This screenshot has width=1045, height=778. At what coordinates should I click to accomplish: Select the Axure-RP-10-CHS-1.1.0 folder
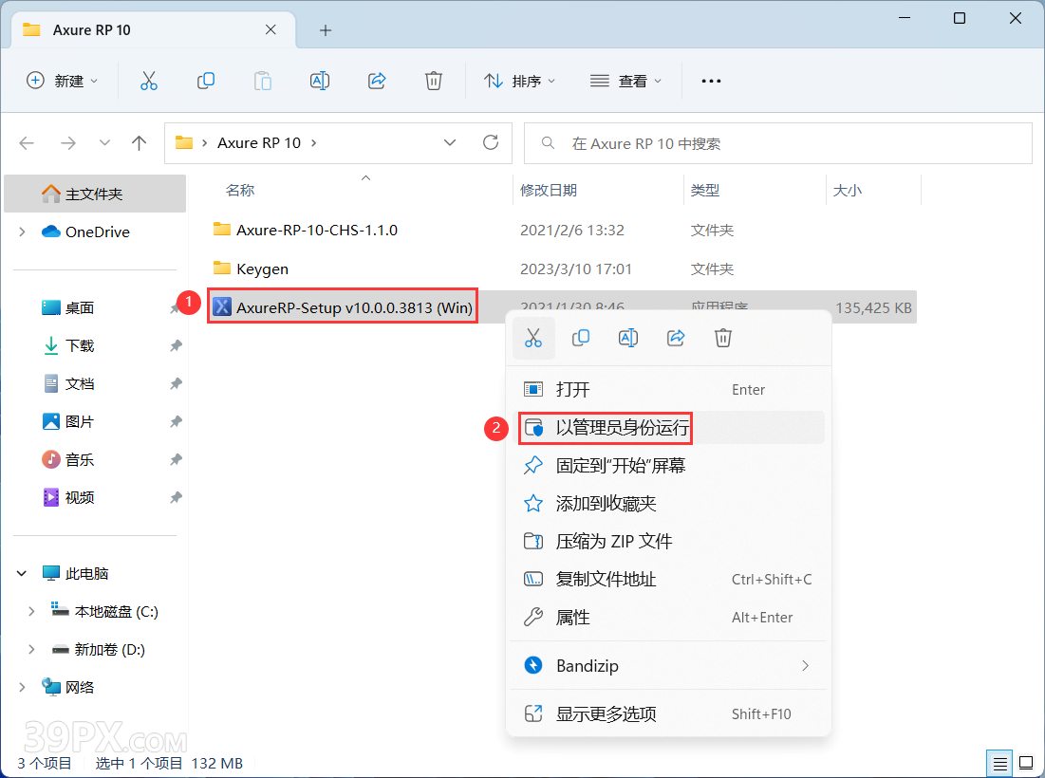[x=306, y=230]
